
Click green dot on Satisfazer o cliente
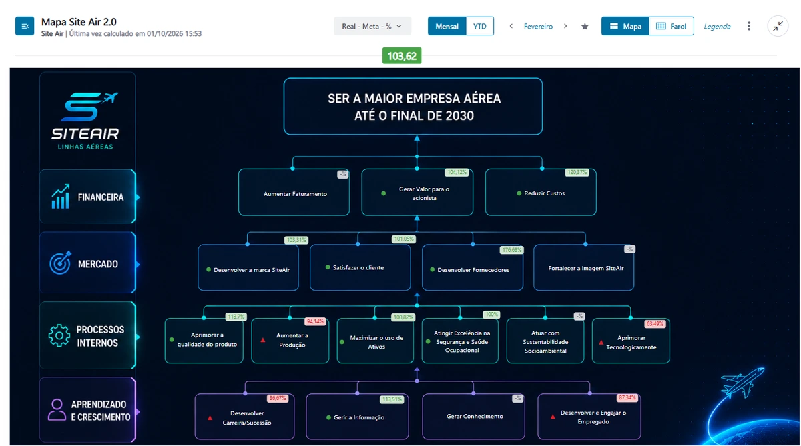[327, 267]
